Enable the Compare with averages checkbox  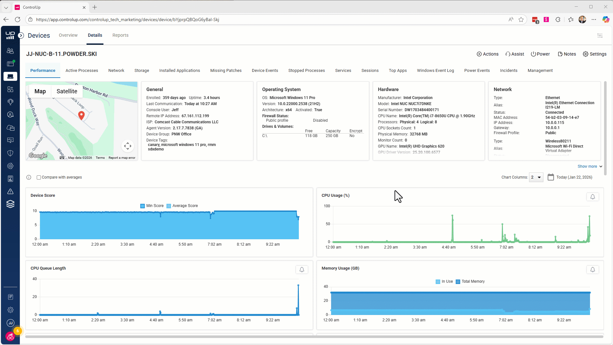pos(38,177)
